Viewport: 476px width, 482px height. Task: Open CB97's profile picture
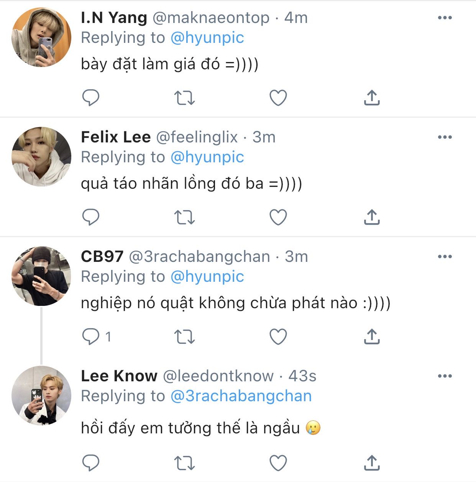point(41,276)
